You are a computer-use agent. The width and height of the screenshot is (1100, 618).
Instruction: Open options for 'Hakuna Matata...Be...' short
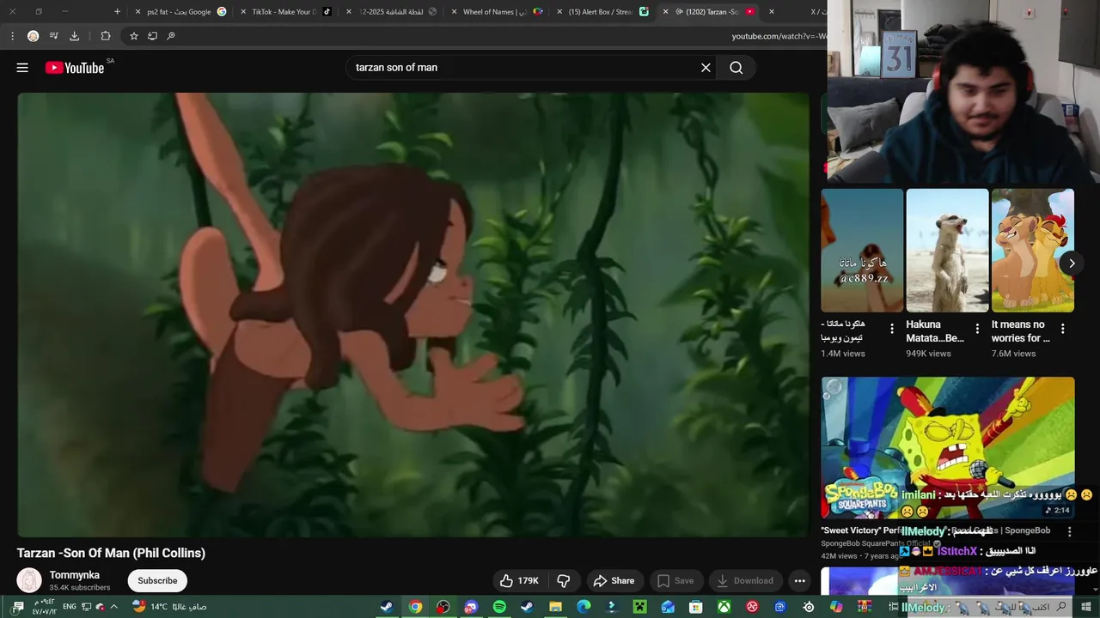point(977,329)
